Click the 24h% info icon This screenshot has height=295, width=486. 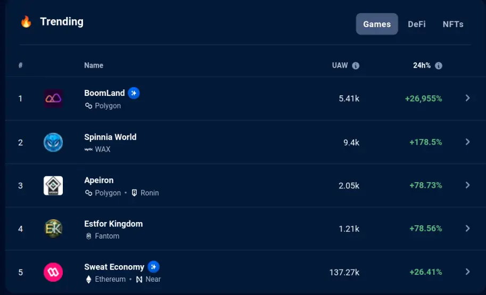click(438, 65)
